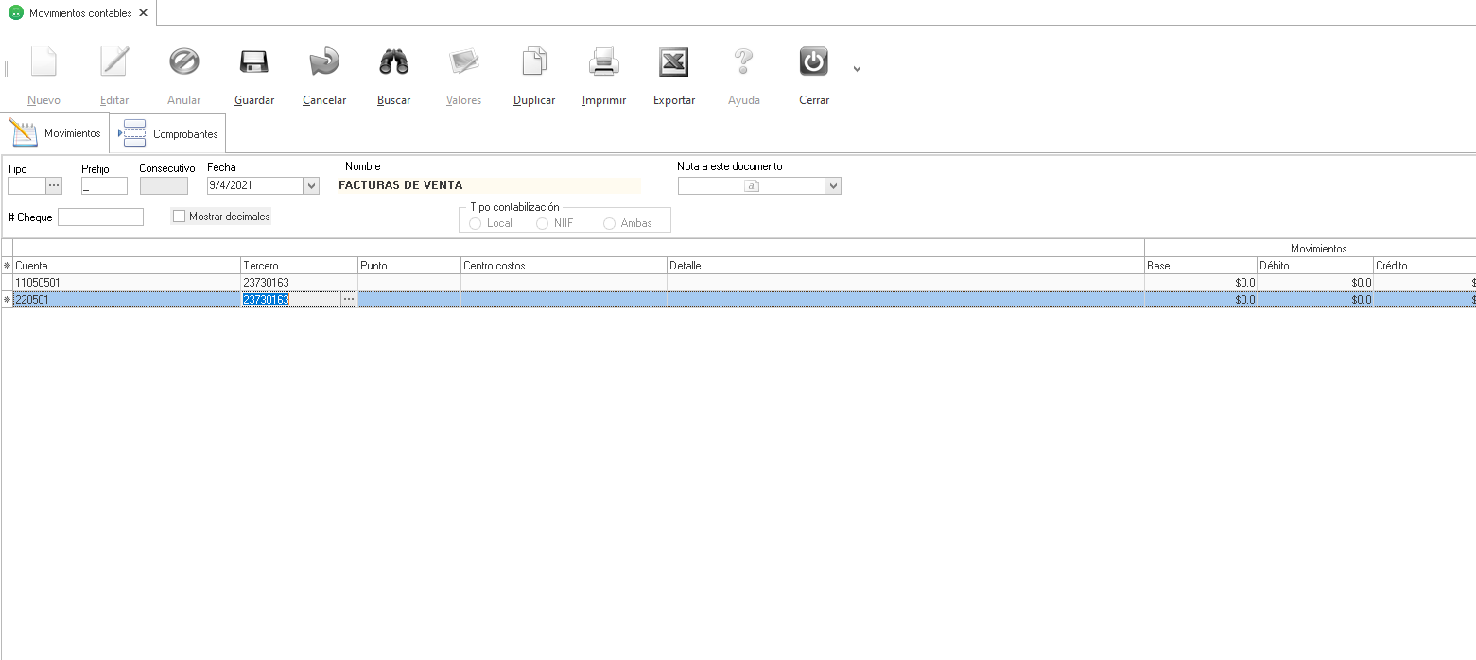Select the Movimientos tab

click(x=56, y=133)
